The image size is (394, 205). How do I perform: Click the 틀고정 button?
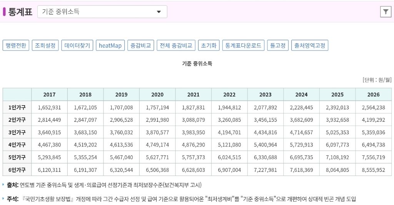coord(278,45)
